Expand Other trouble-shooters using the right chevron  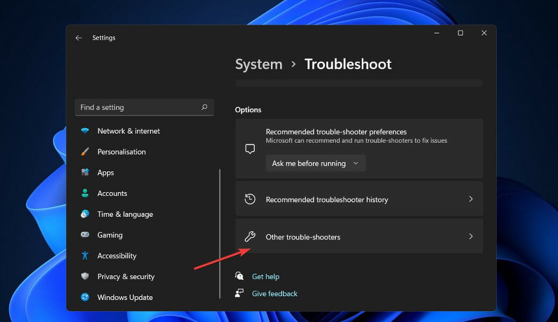pos(470,236)
